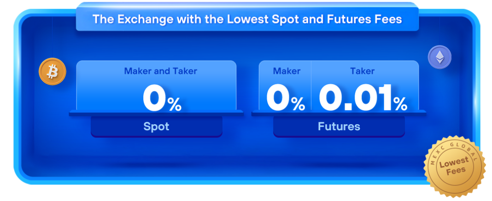Select the Futures label button
492x201 pixels.
[x=339, y=126]
